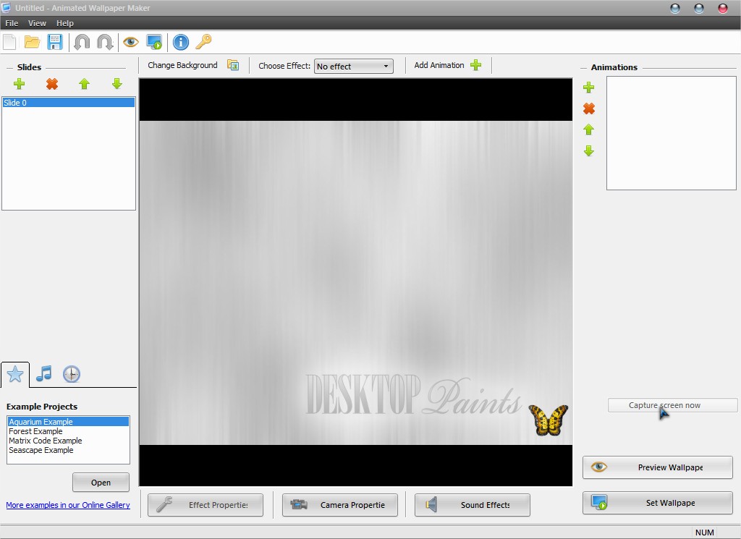This screenshot has height=539, width=741.
Task: Open the About info icon
Action: (x=179, y=42)
